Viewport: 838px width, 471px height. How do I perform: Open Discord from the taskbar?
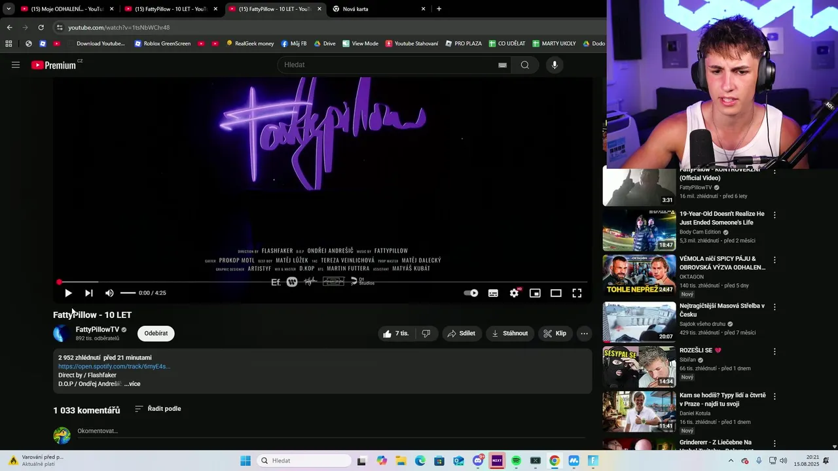[x=478, y=461]
